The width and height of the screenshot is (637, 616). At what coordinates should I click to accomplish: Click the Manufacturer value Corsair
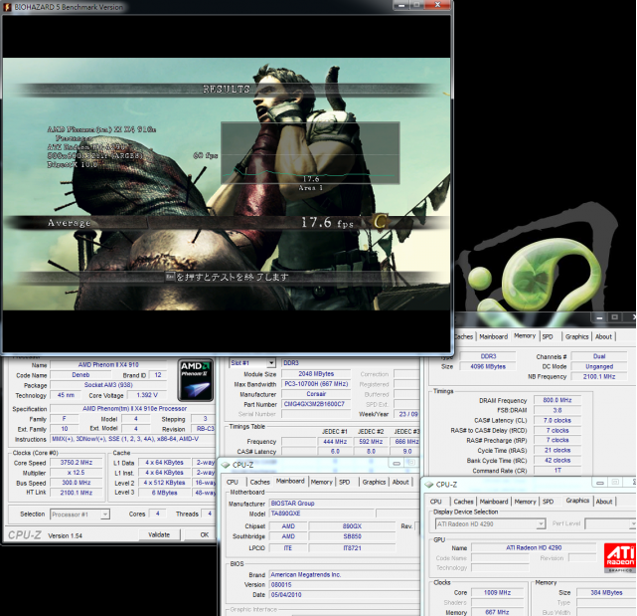(316, 394)
